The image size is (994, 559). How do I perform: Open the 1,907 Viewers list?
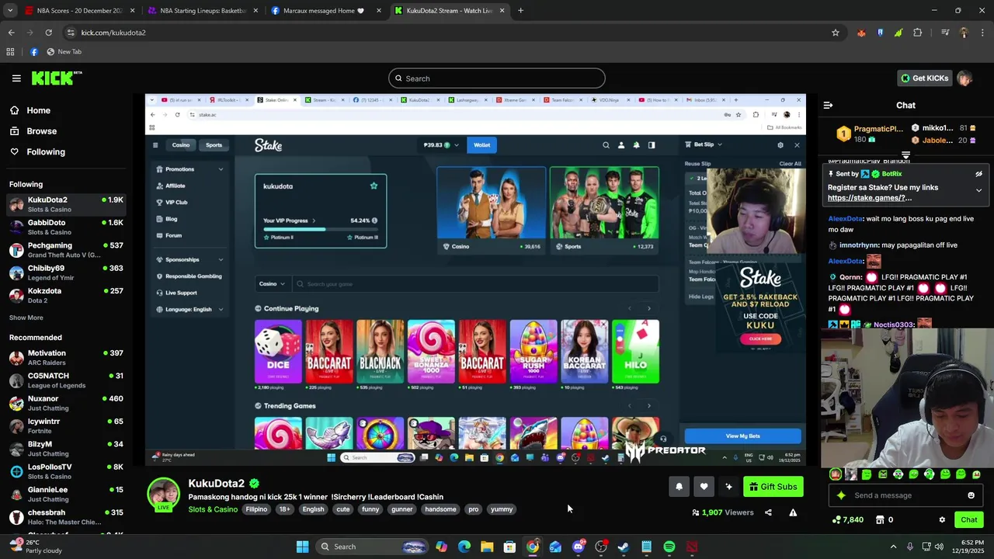pos(723,512)
